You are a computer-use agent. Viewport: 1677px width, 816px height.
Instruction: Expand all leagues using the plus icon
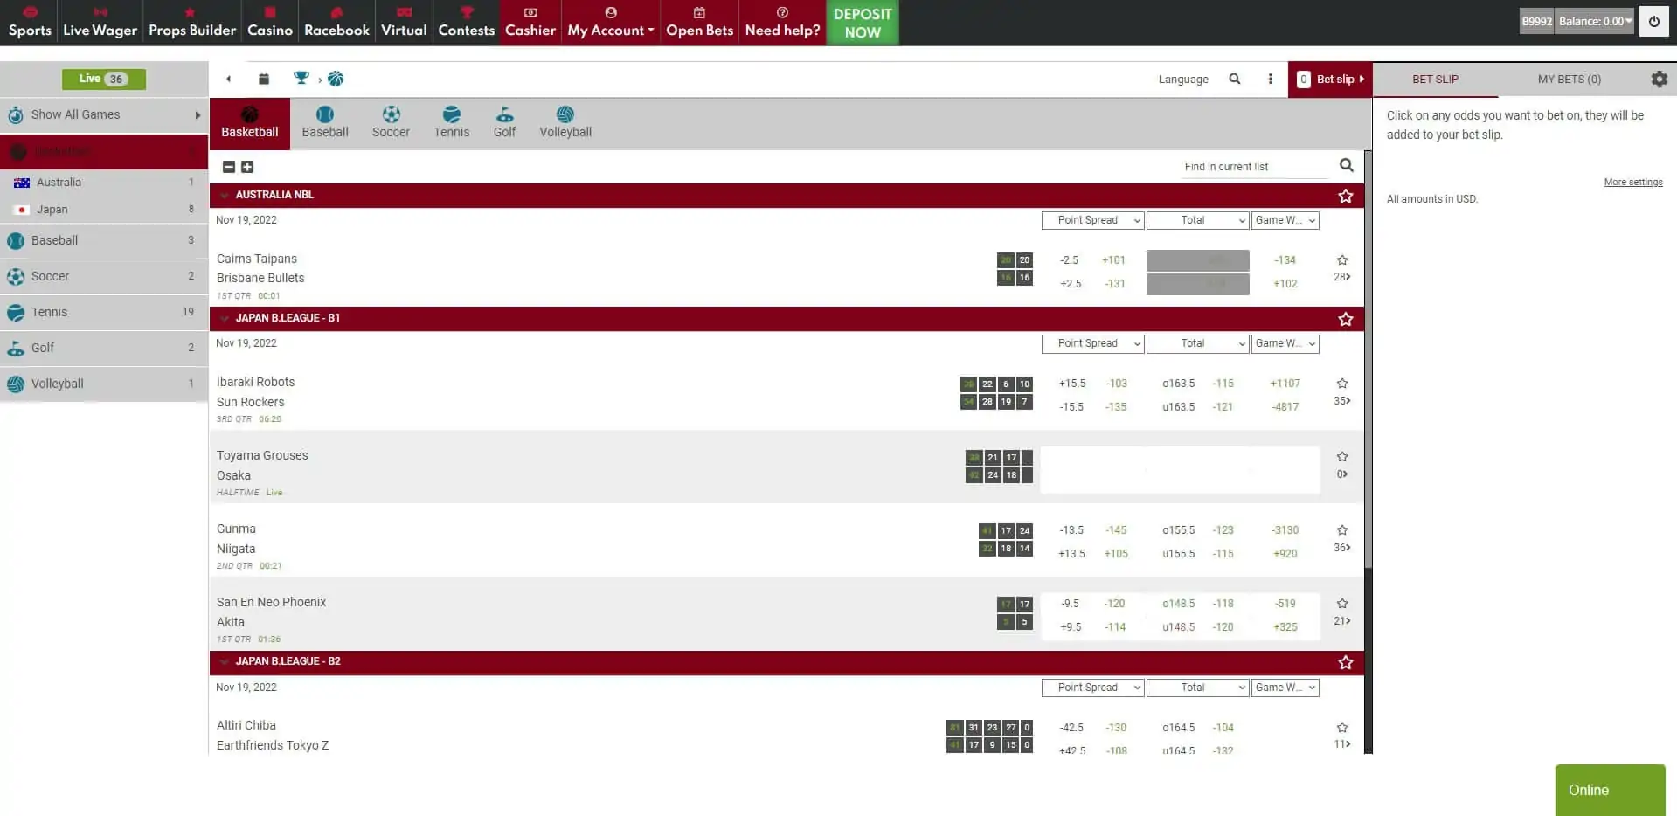pos(247,166)
